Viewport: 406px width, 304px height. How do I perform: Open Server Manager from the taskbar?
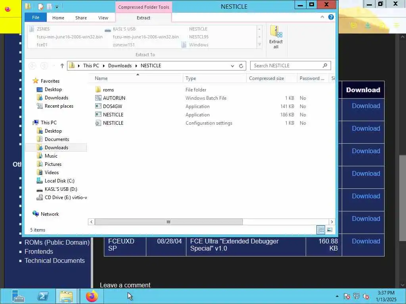pos(18,296)
